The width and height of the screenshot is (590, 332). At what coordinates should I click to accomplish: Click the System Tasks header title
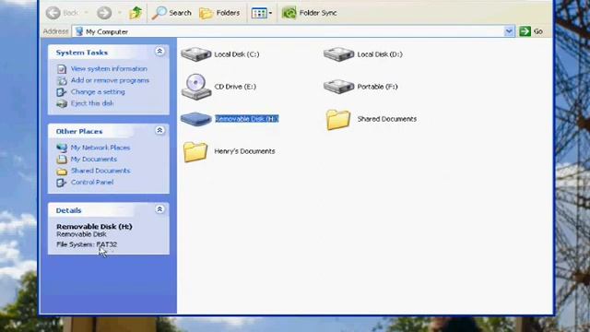[82, 53]
